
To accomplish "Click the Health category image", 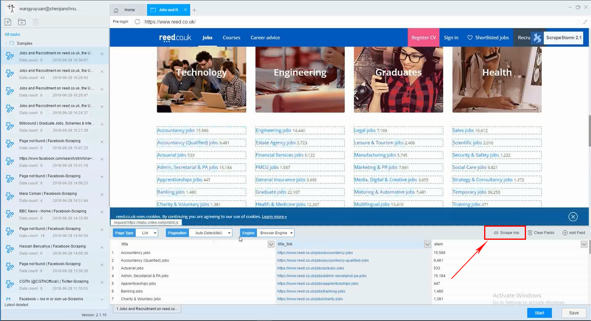I will click(x=497, y=80).
